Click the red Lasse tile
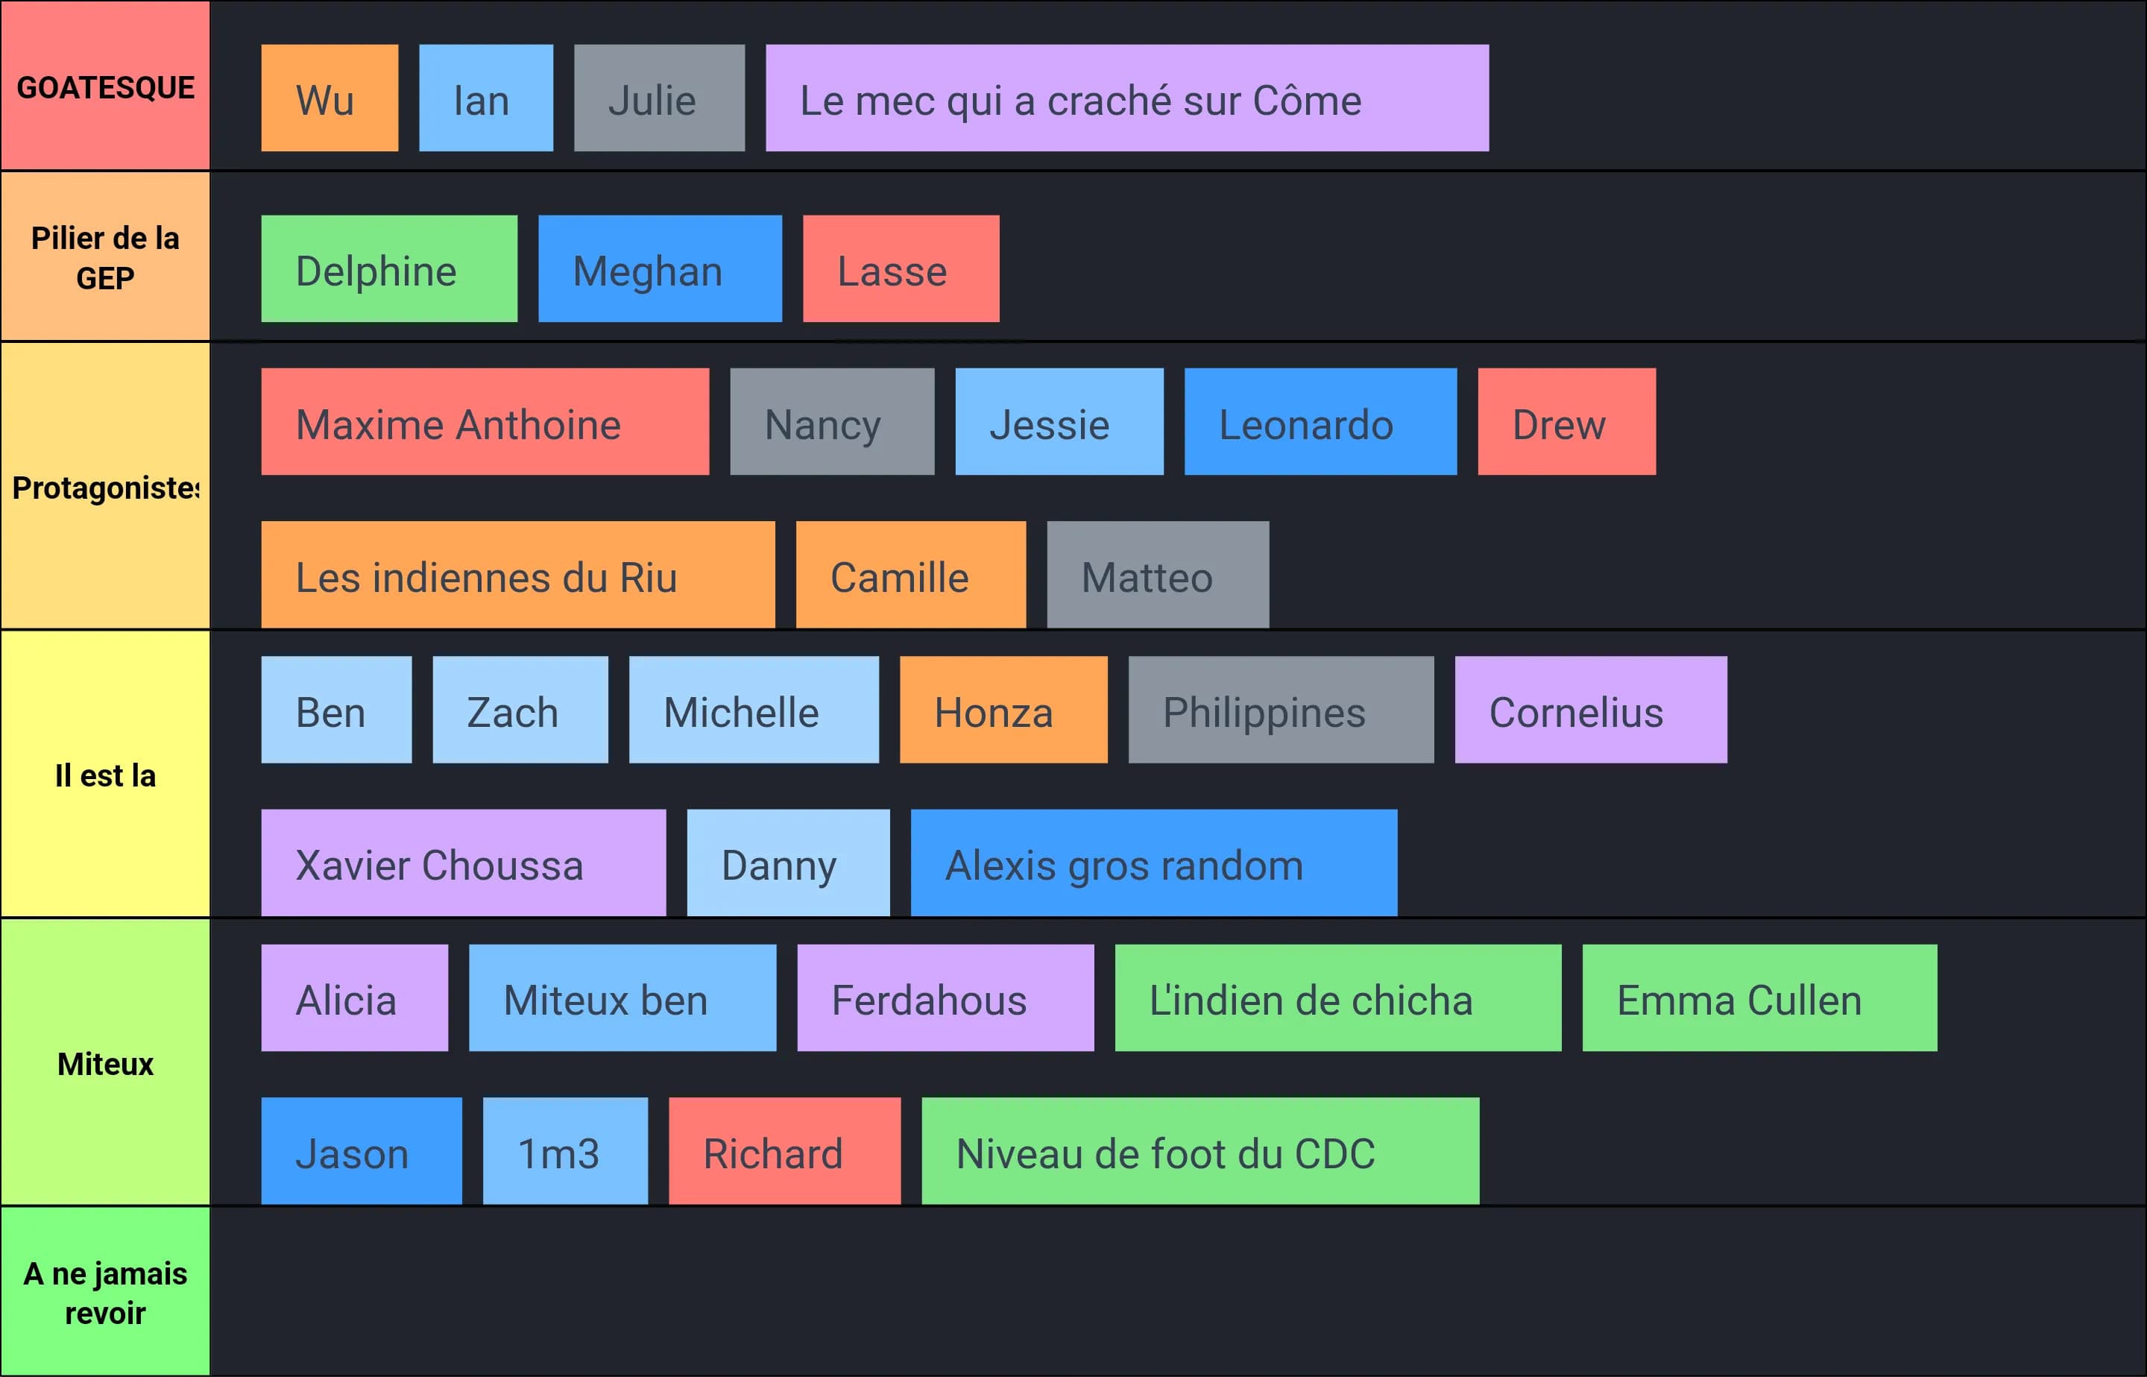Image resolution: width=2147 pixels, height=1377 pixels. click(x=901, y=268)
